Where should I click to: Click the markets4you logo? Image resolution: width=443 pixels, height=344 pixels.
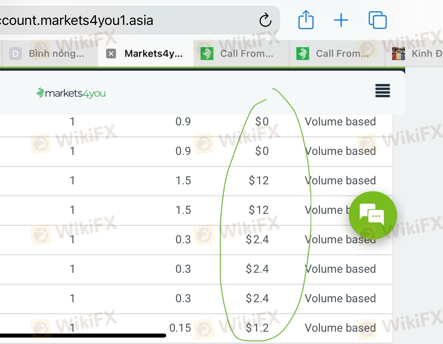[x=71, y=93]
